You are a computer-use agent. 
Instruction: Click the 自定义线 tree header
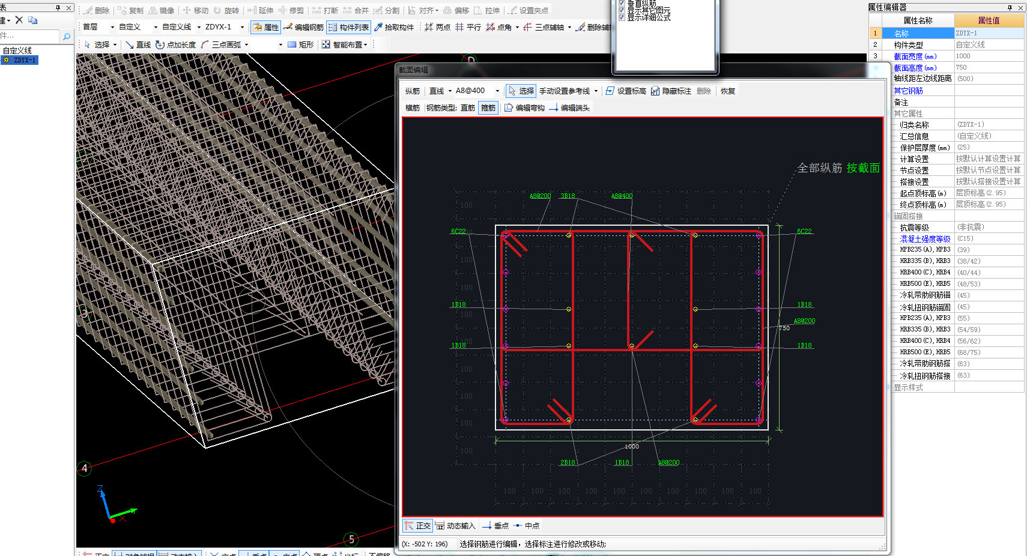point(17,50)
